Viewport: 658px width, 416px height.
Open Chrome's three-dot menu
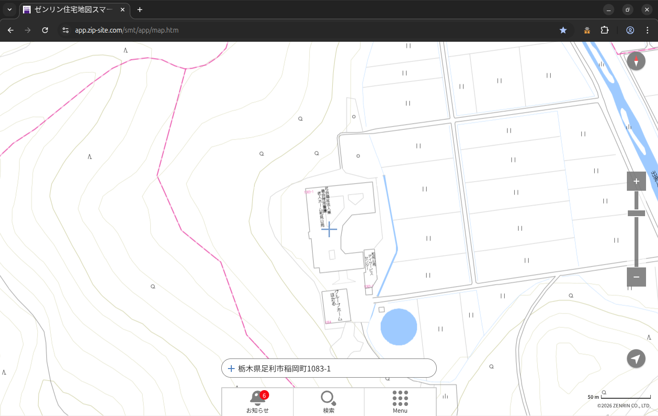[647, 30]
